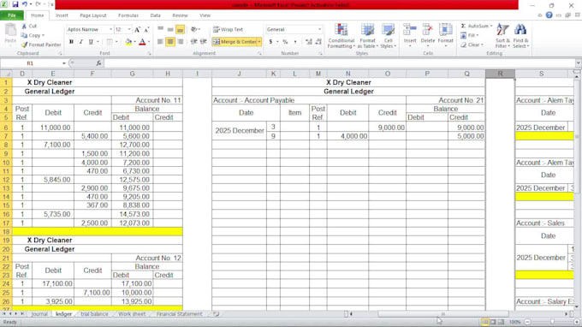Switch to the View ribbon tab
Viewport: 582px width, 327px height.
pyautogui.click(x=205, y=15)
